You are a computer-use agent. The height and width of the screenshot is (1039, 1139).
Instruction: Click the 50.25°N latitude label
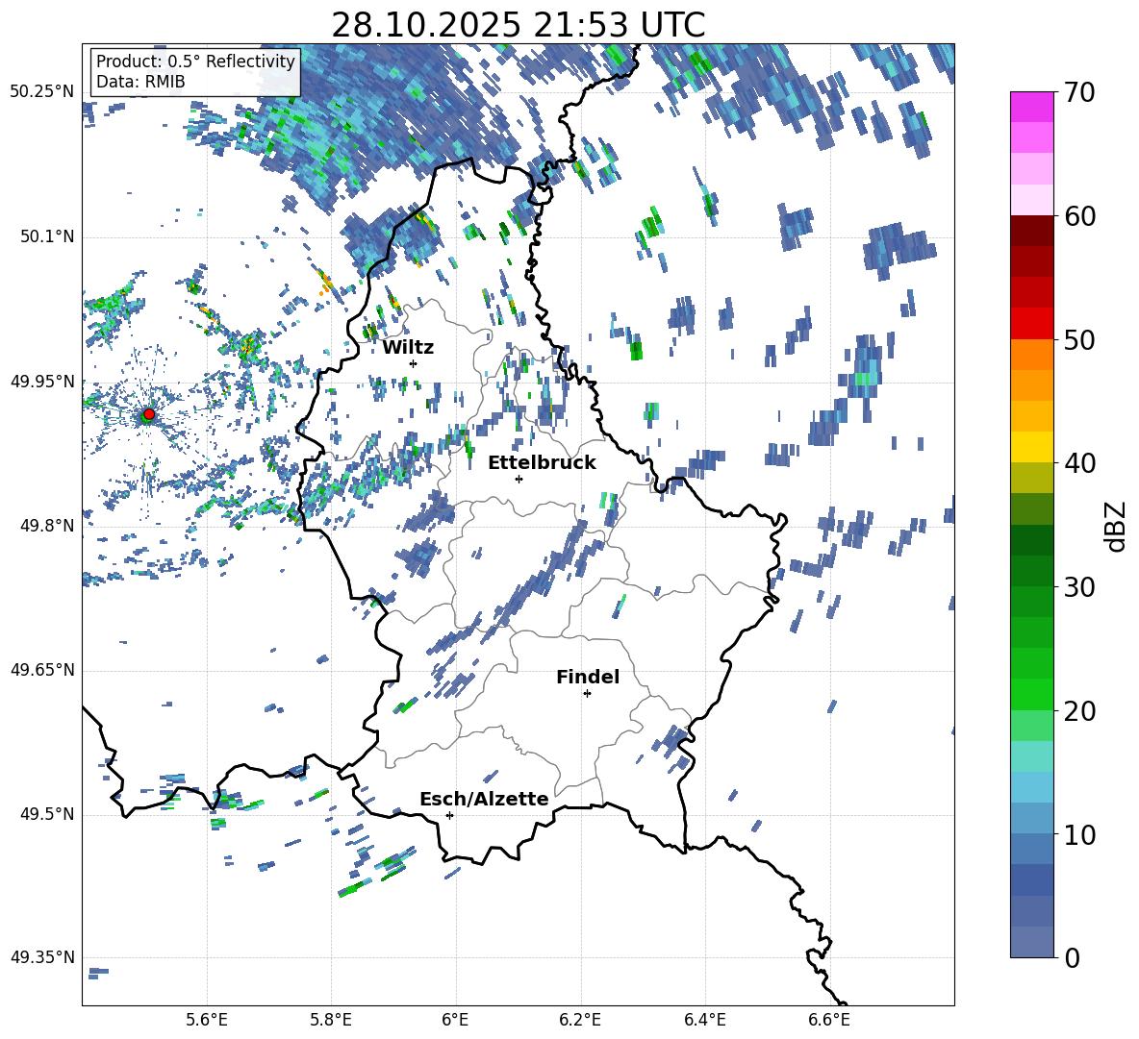pos(42,92)
